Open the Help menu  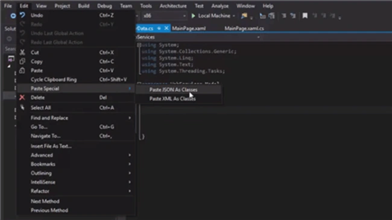click(268, 6)
